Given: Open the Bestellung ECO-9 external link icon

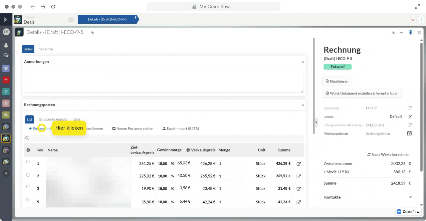Looking at the screenshot, I should (410, 108).
